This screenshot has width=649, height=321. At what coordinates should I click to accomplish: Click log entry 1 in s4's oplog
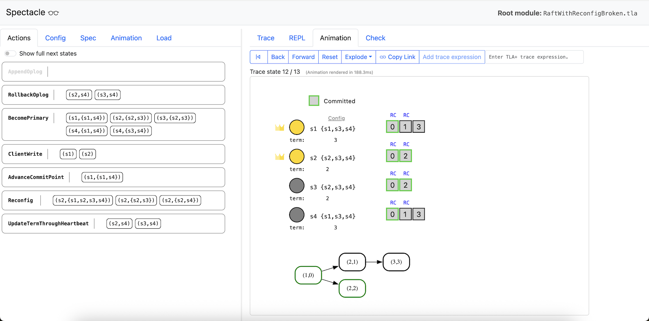pyautogui.click(x=405, y=214)
